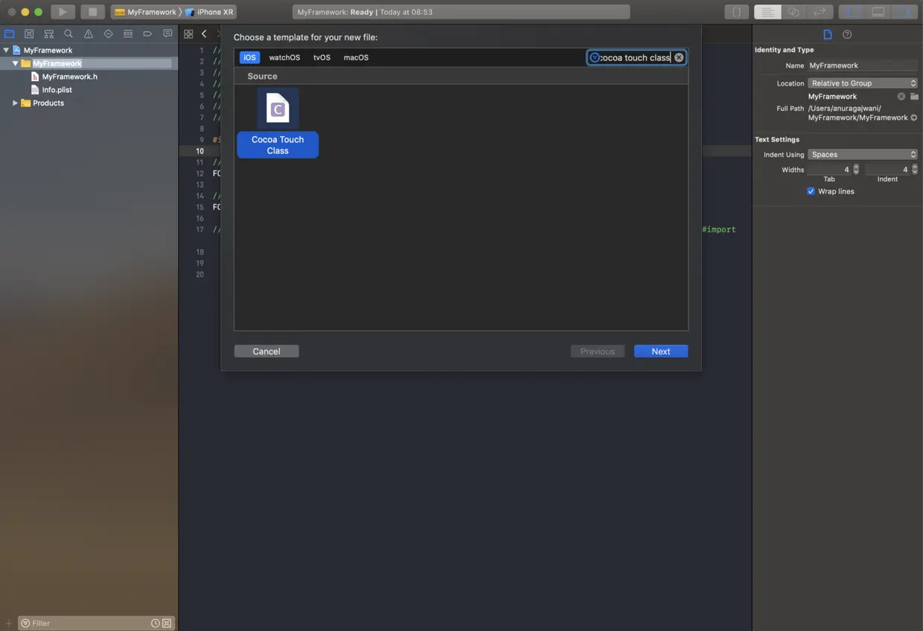Open the Breakpoint navigator
Image resolution: width=923 pixels, height=631 pixels.
(147, 34)
